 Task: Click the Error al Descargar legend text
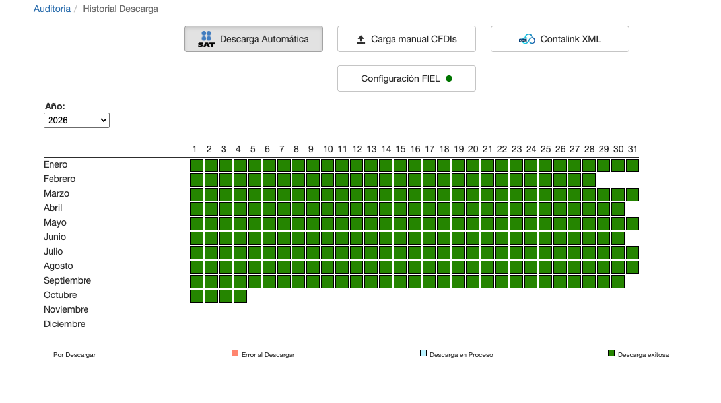(x=268, y=355)
